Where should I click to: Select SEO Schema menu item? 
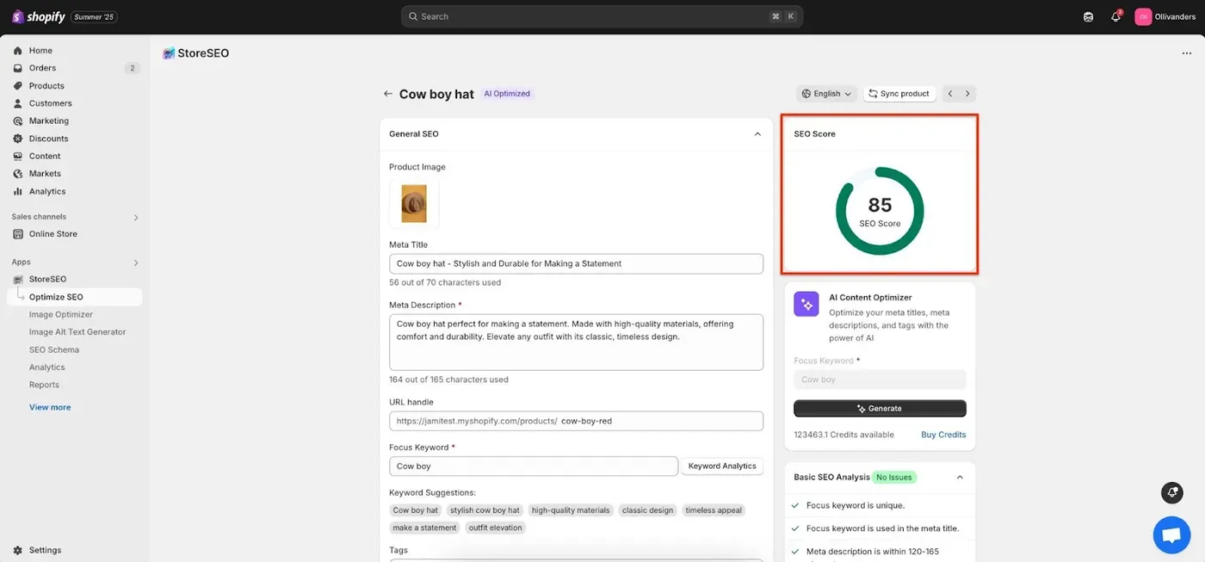(54, 349)
